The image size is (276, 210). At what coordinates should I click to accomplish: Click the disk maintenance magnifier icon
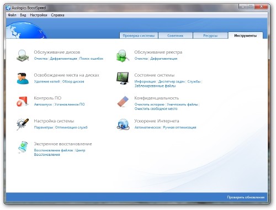click(23, 55)
